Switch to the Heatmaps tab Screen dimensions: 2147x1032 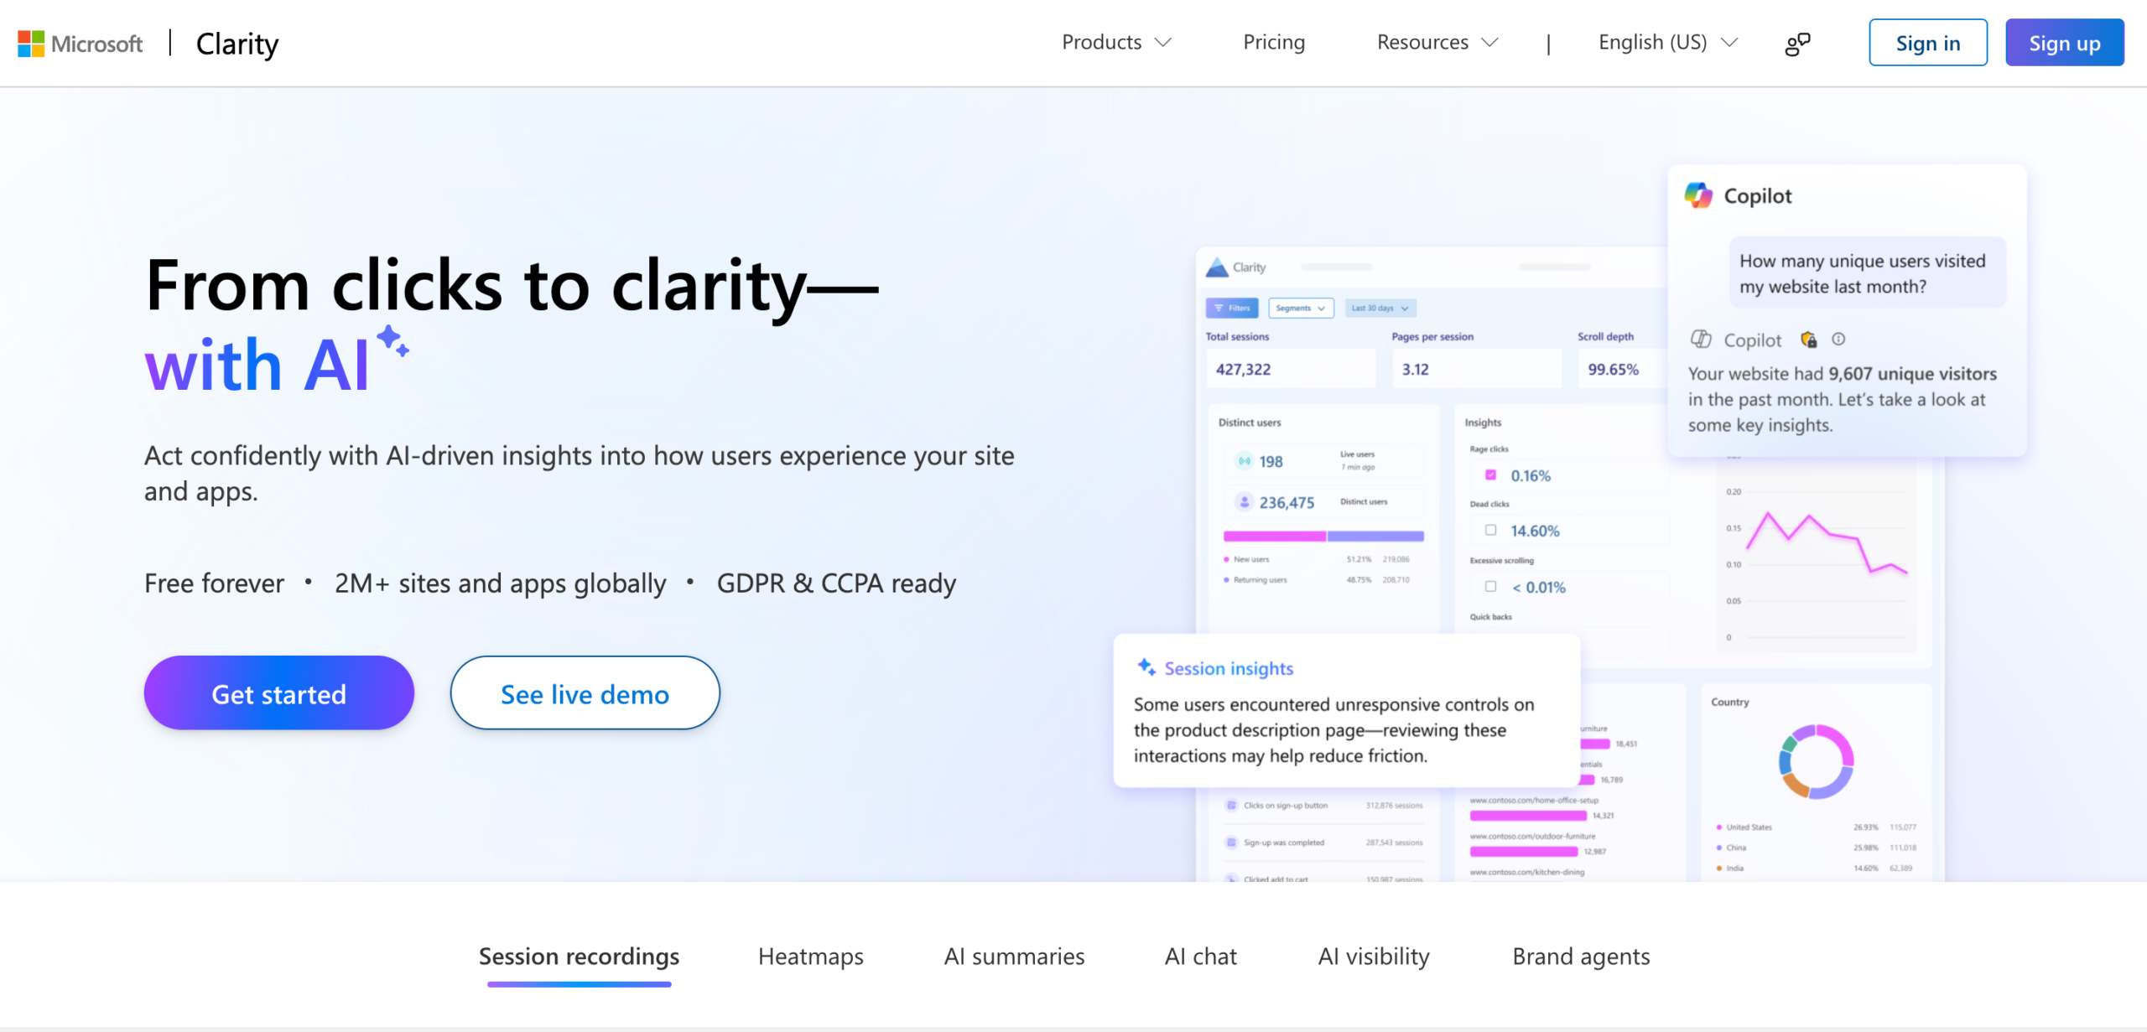[811, 957]
